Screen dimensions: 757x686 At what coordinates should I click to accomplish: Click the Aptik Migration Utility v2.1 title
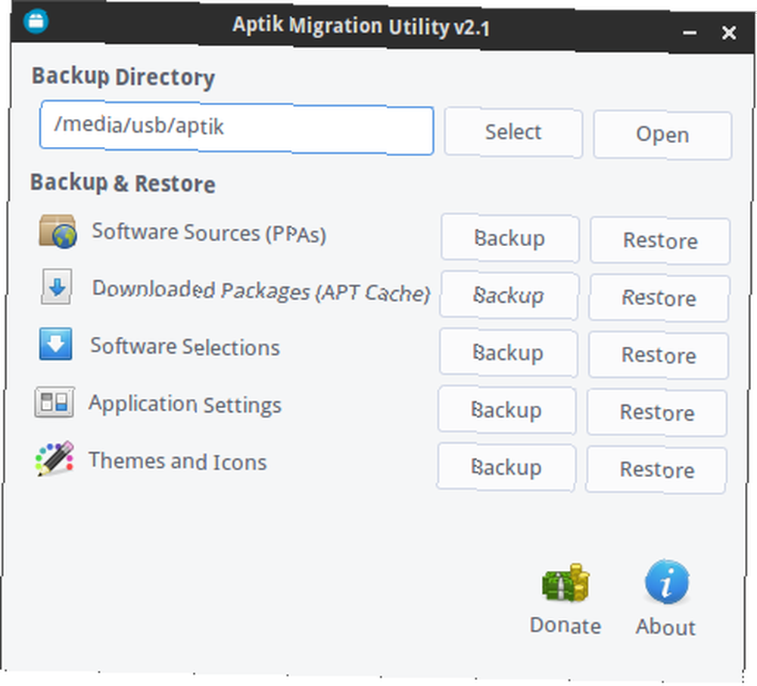[x=361, y=26]
